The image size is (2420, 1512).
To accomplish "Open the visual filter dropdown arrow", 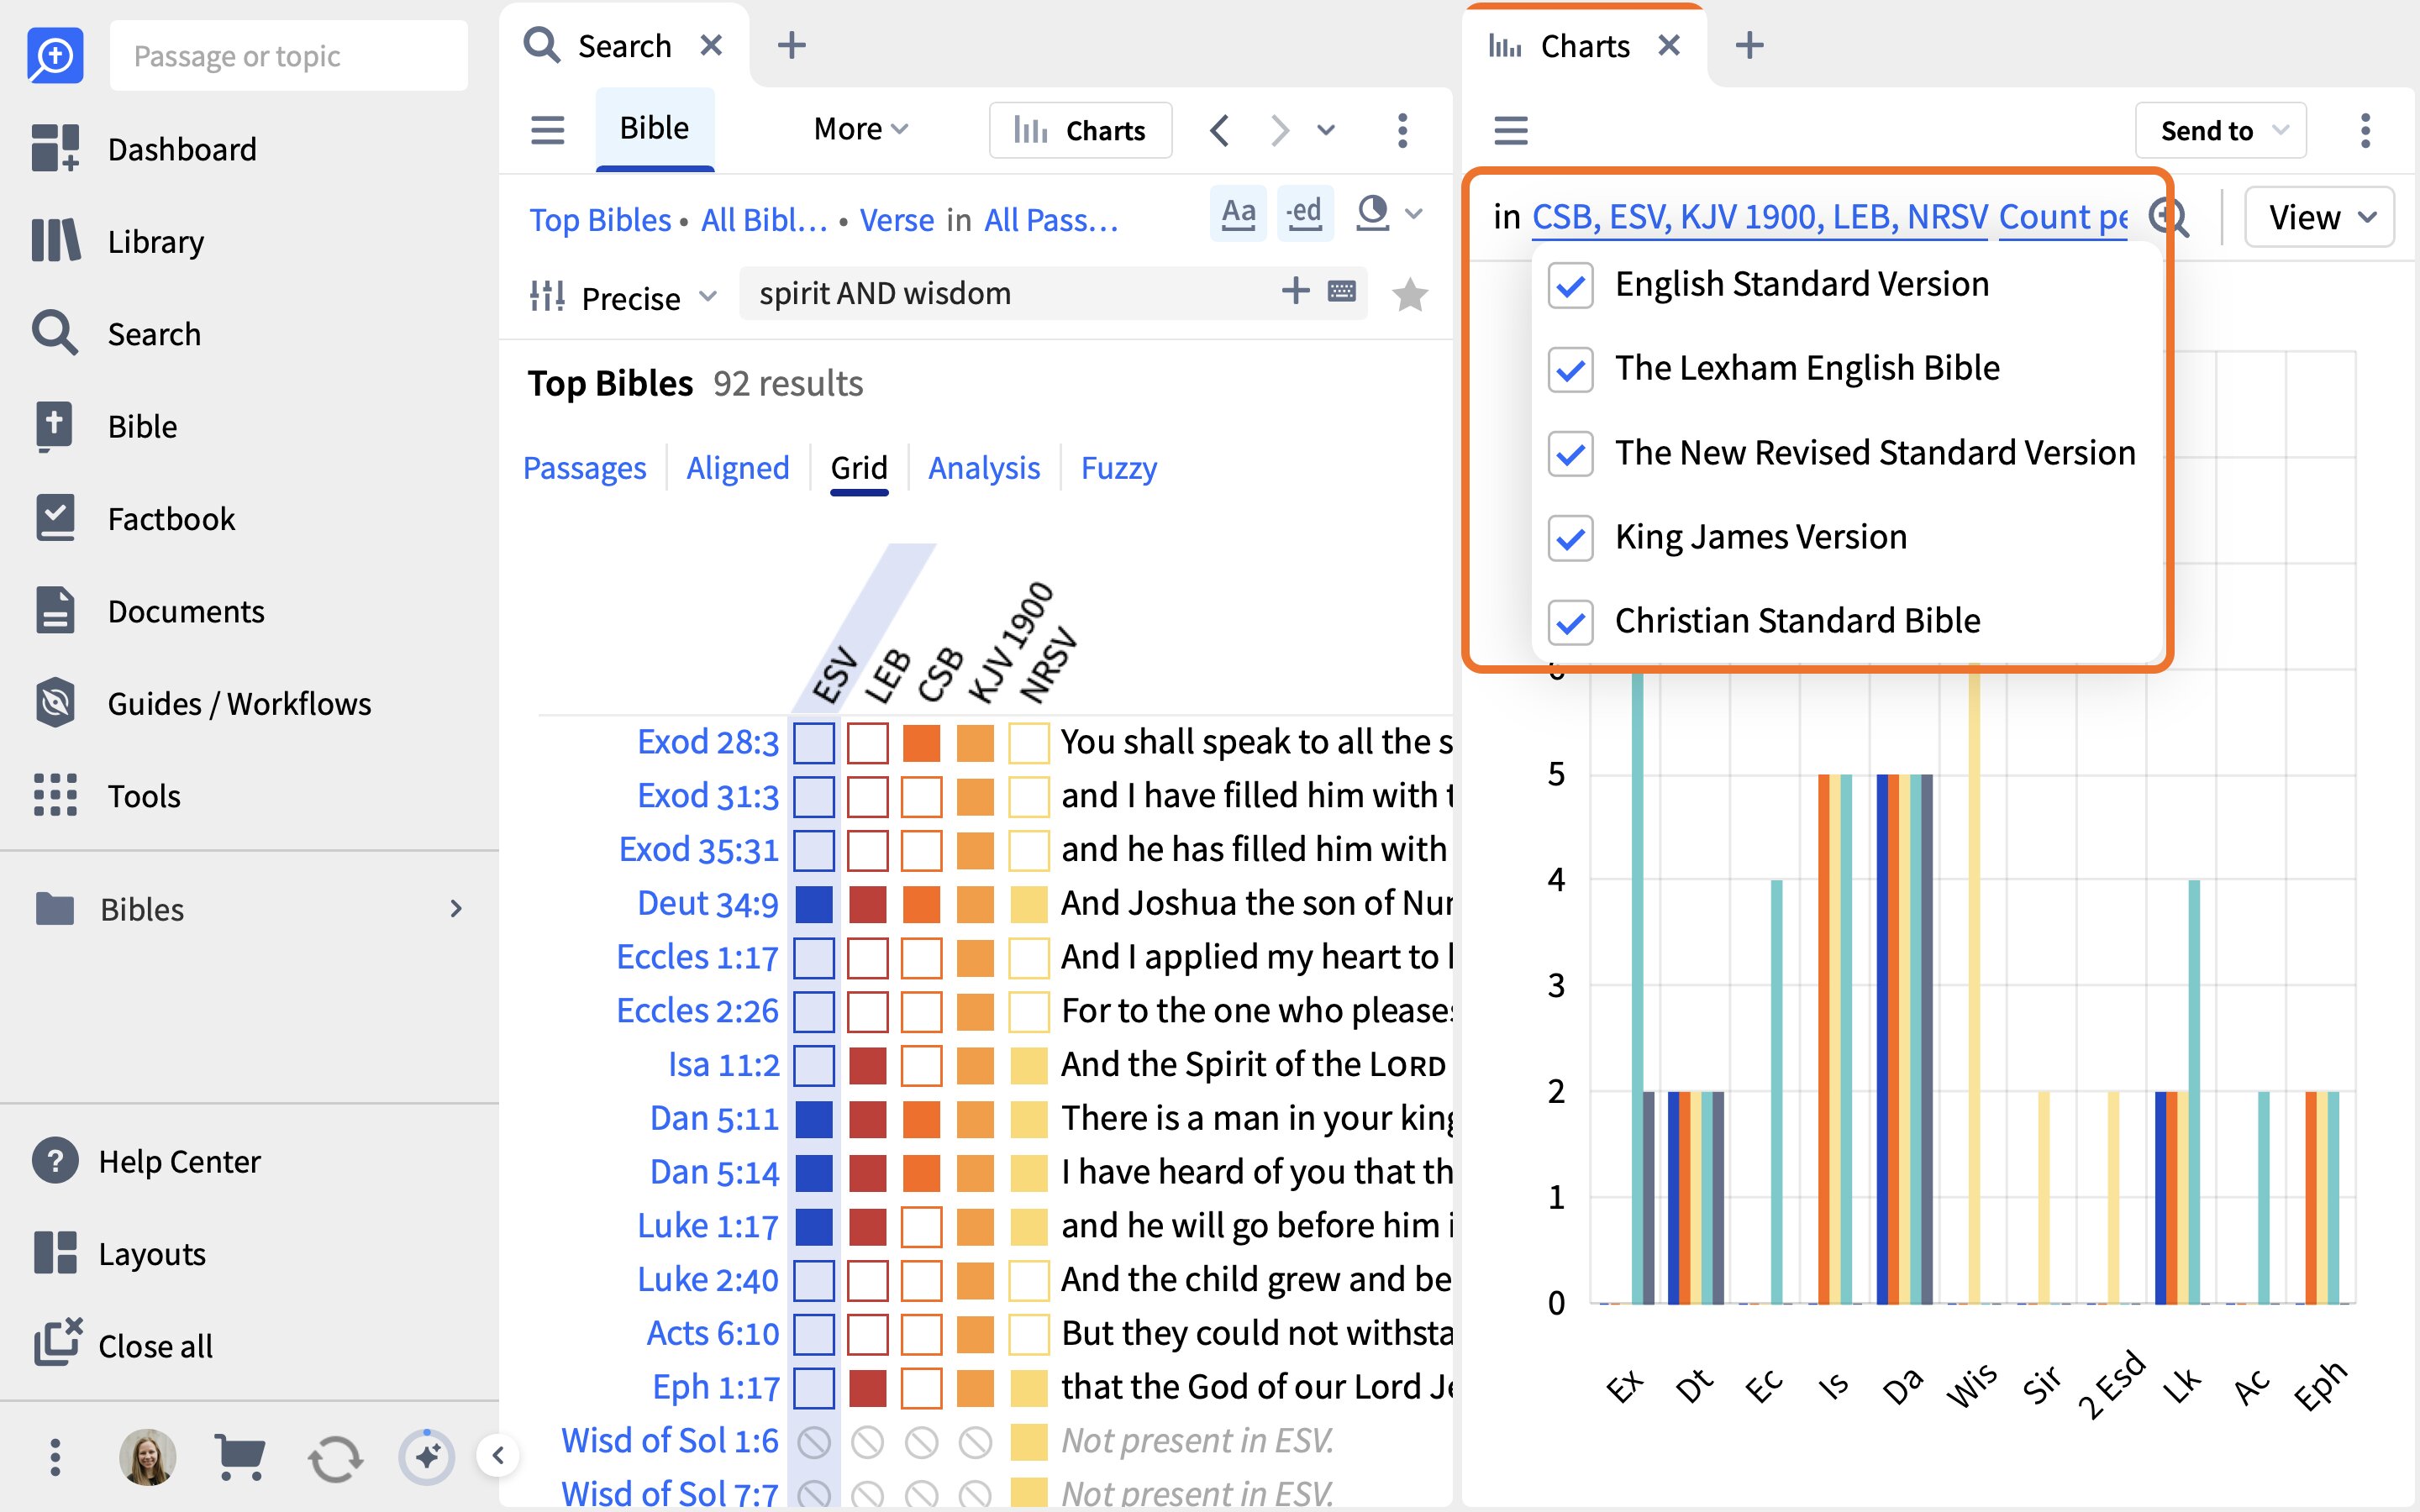I will pyautogui.click(x=1413, y=213).
